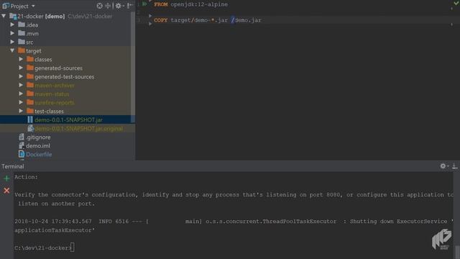Open the Project panel settings gear

(x=118, y=6)
